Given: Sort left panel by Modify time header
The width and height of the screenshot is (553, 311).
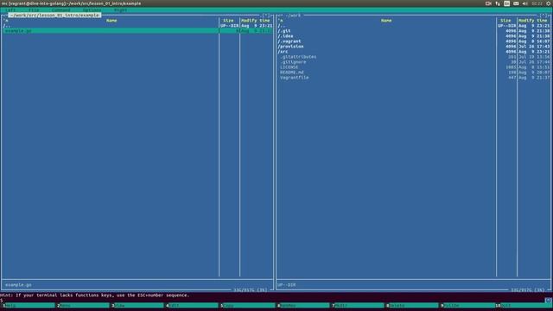Looking at the screenshot, I should 256,21.
